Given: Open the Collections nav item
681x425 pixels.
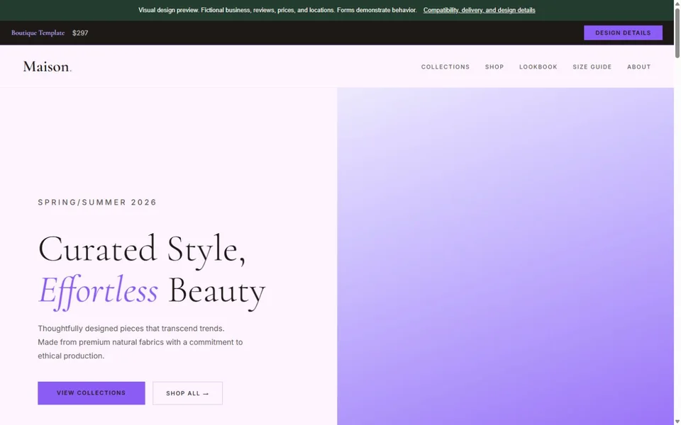Looking at the screenshot, I should click(x=445, y=67).
